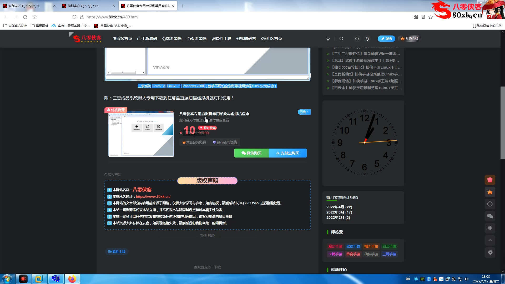The height and width of the screenshot is (284, 505).
Task: Open the 2022年4月 (22) archive link
Action: coord(339,207)
